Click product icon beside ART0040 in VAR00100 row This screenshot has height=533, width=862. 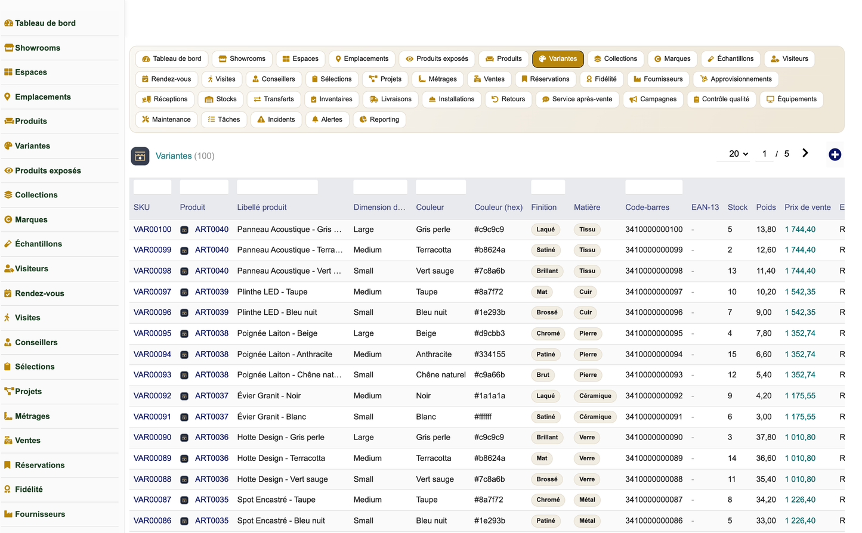pos(184,230)
